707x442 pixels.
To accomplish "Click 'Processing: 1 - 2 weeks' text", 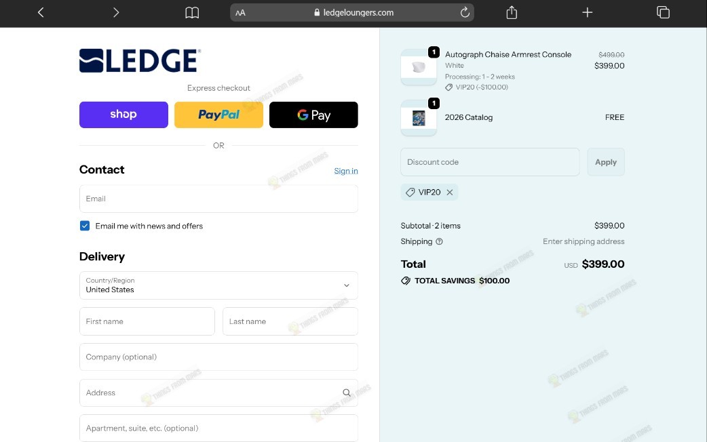I will (480, 77).
